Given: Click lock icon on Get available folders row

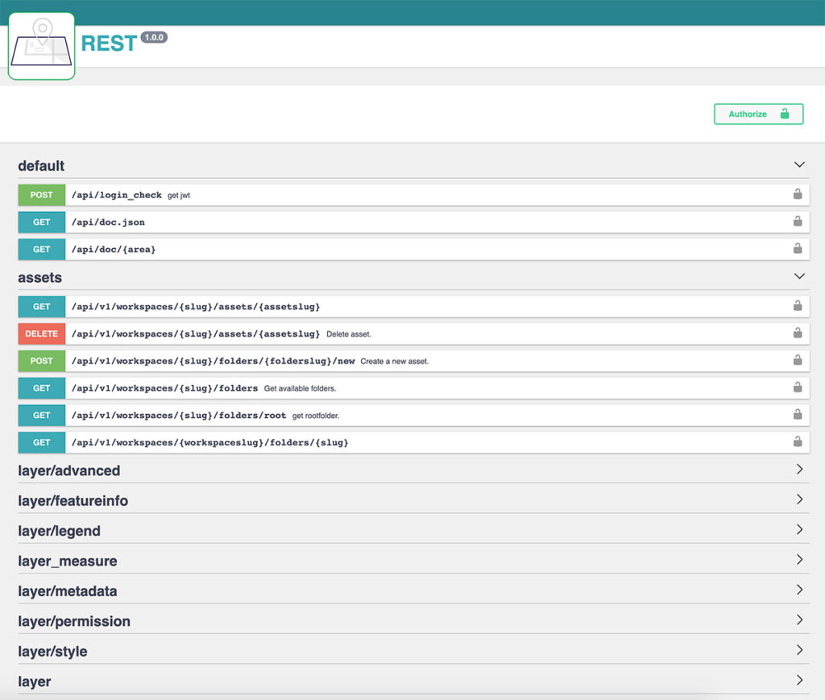Looking at the screenshot, I should [797, 387].
